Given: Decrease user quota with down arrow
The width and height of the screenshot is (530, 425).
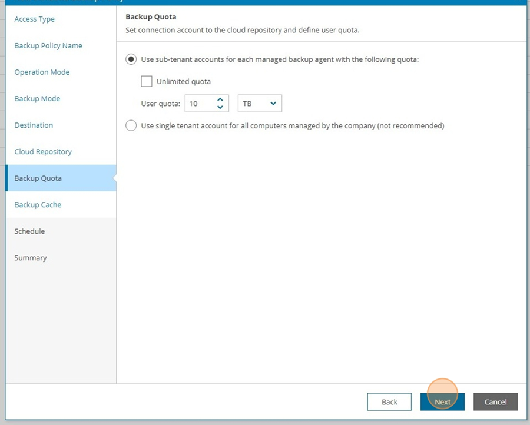Looking at the screenshot, I should pyautogui.click(x=220, y=107).
